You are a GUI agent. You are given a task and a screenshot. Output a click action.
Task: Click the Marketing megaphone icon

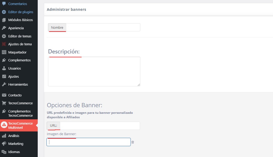(x=4, y=144)
